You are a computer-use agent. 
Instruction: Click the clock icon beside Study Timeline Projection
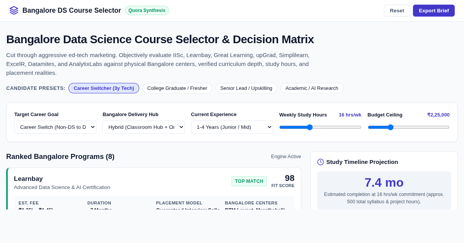click(x=321, y=162)
